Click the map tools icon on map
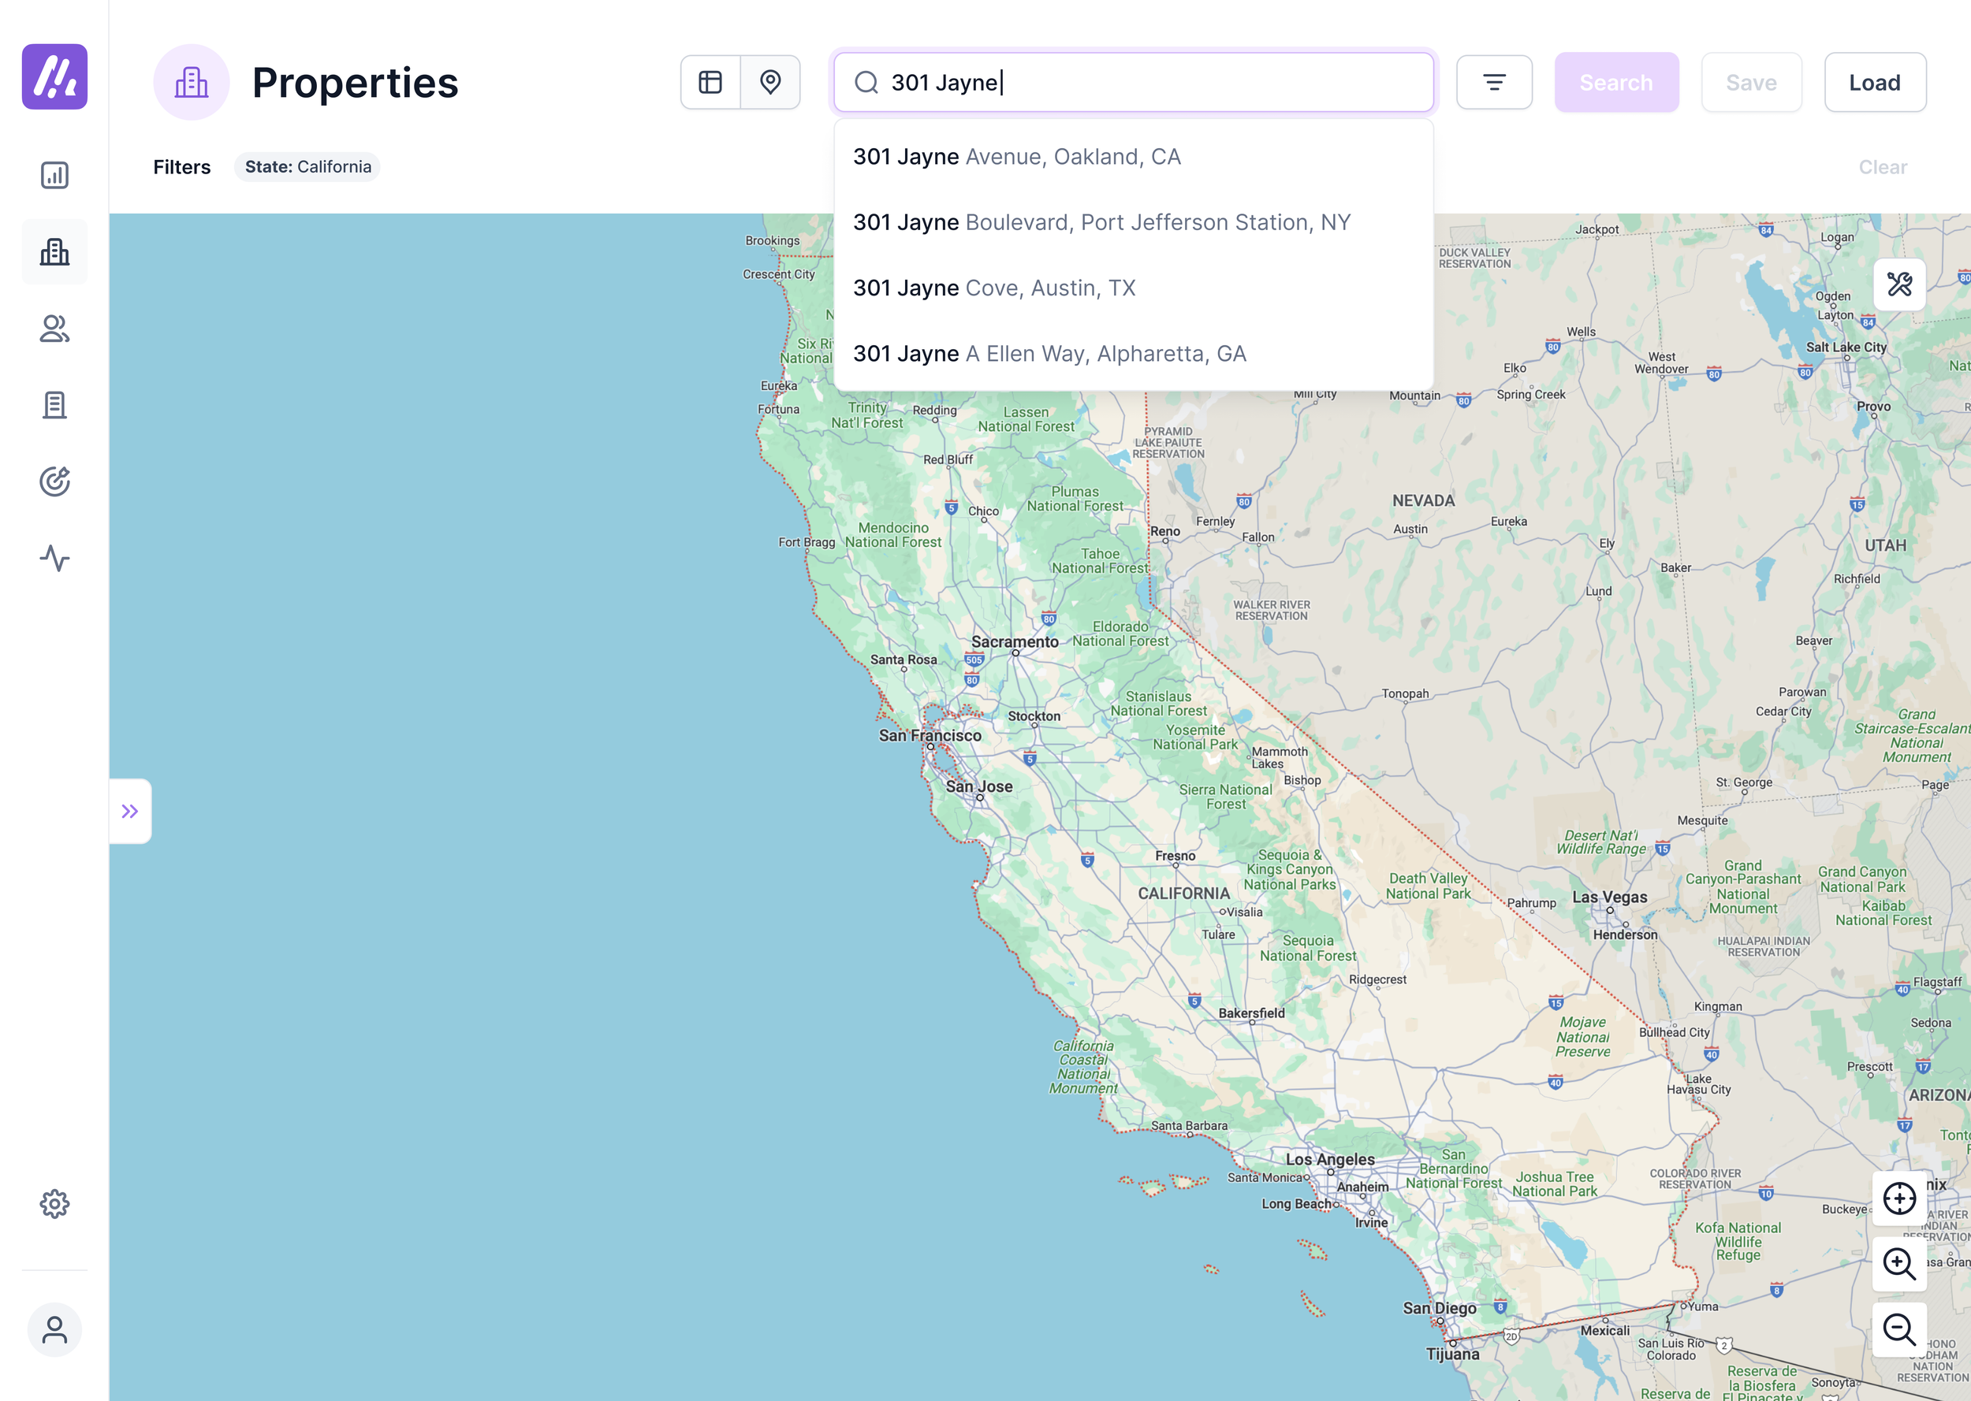The image size is (1971, 1401). (1898, 284)
